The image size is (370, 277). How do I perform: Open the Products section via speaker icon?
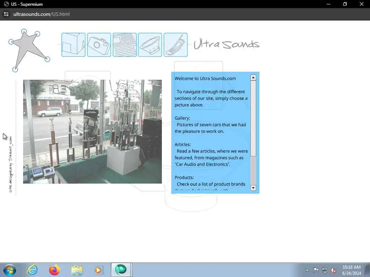pos(150,45)
